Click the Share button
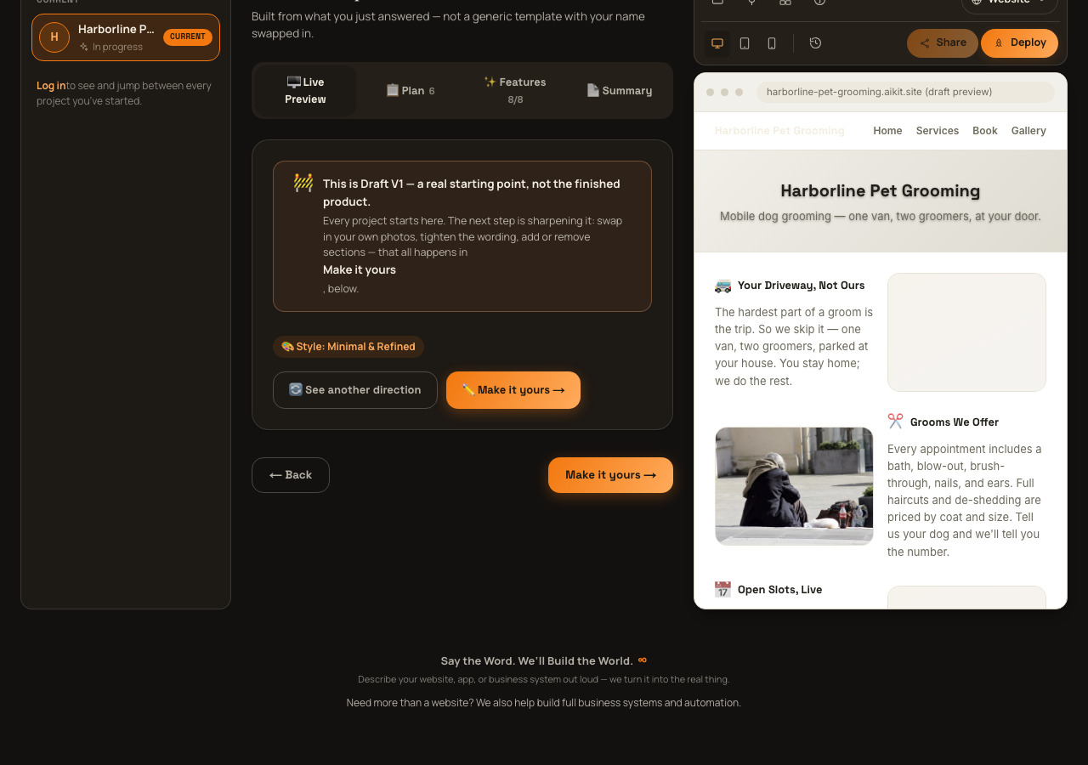This screenshot has height=765, width=1088. tap(943, 43)
